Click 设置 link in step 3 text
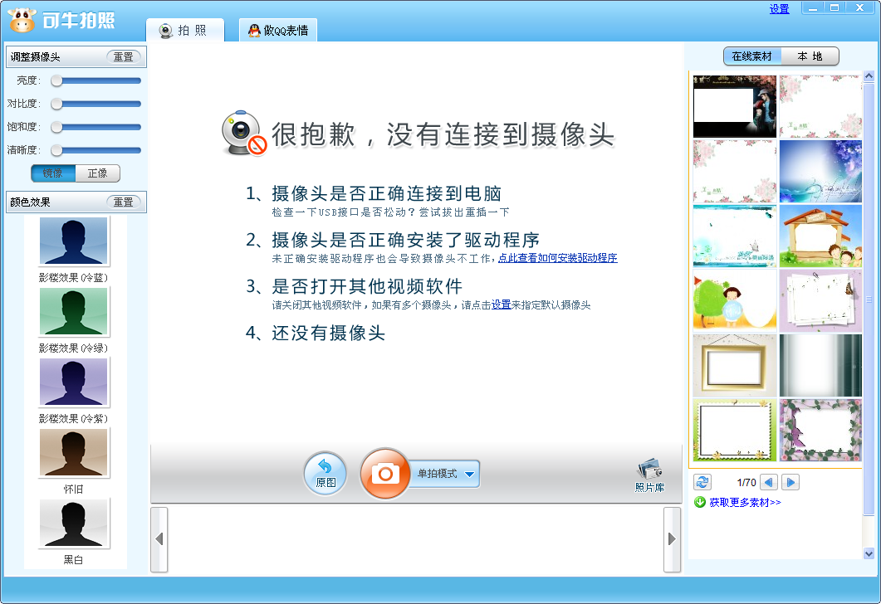881x604 pixels. (502, 304)
